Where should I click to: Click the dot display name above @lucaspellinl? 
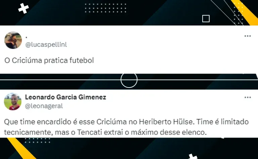pyautogui.click(x=26, y=38)
